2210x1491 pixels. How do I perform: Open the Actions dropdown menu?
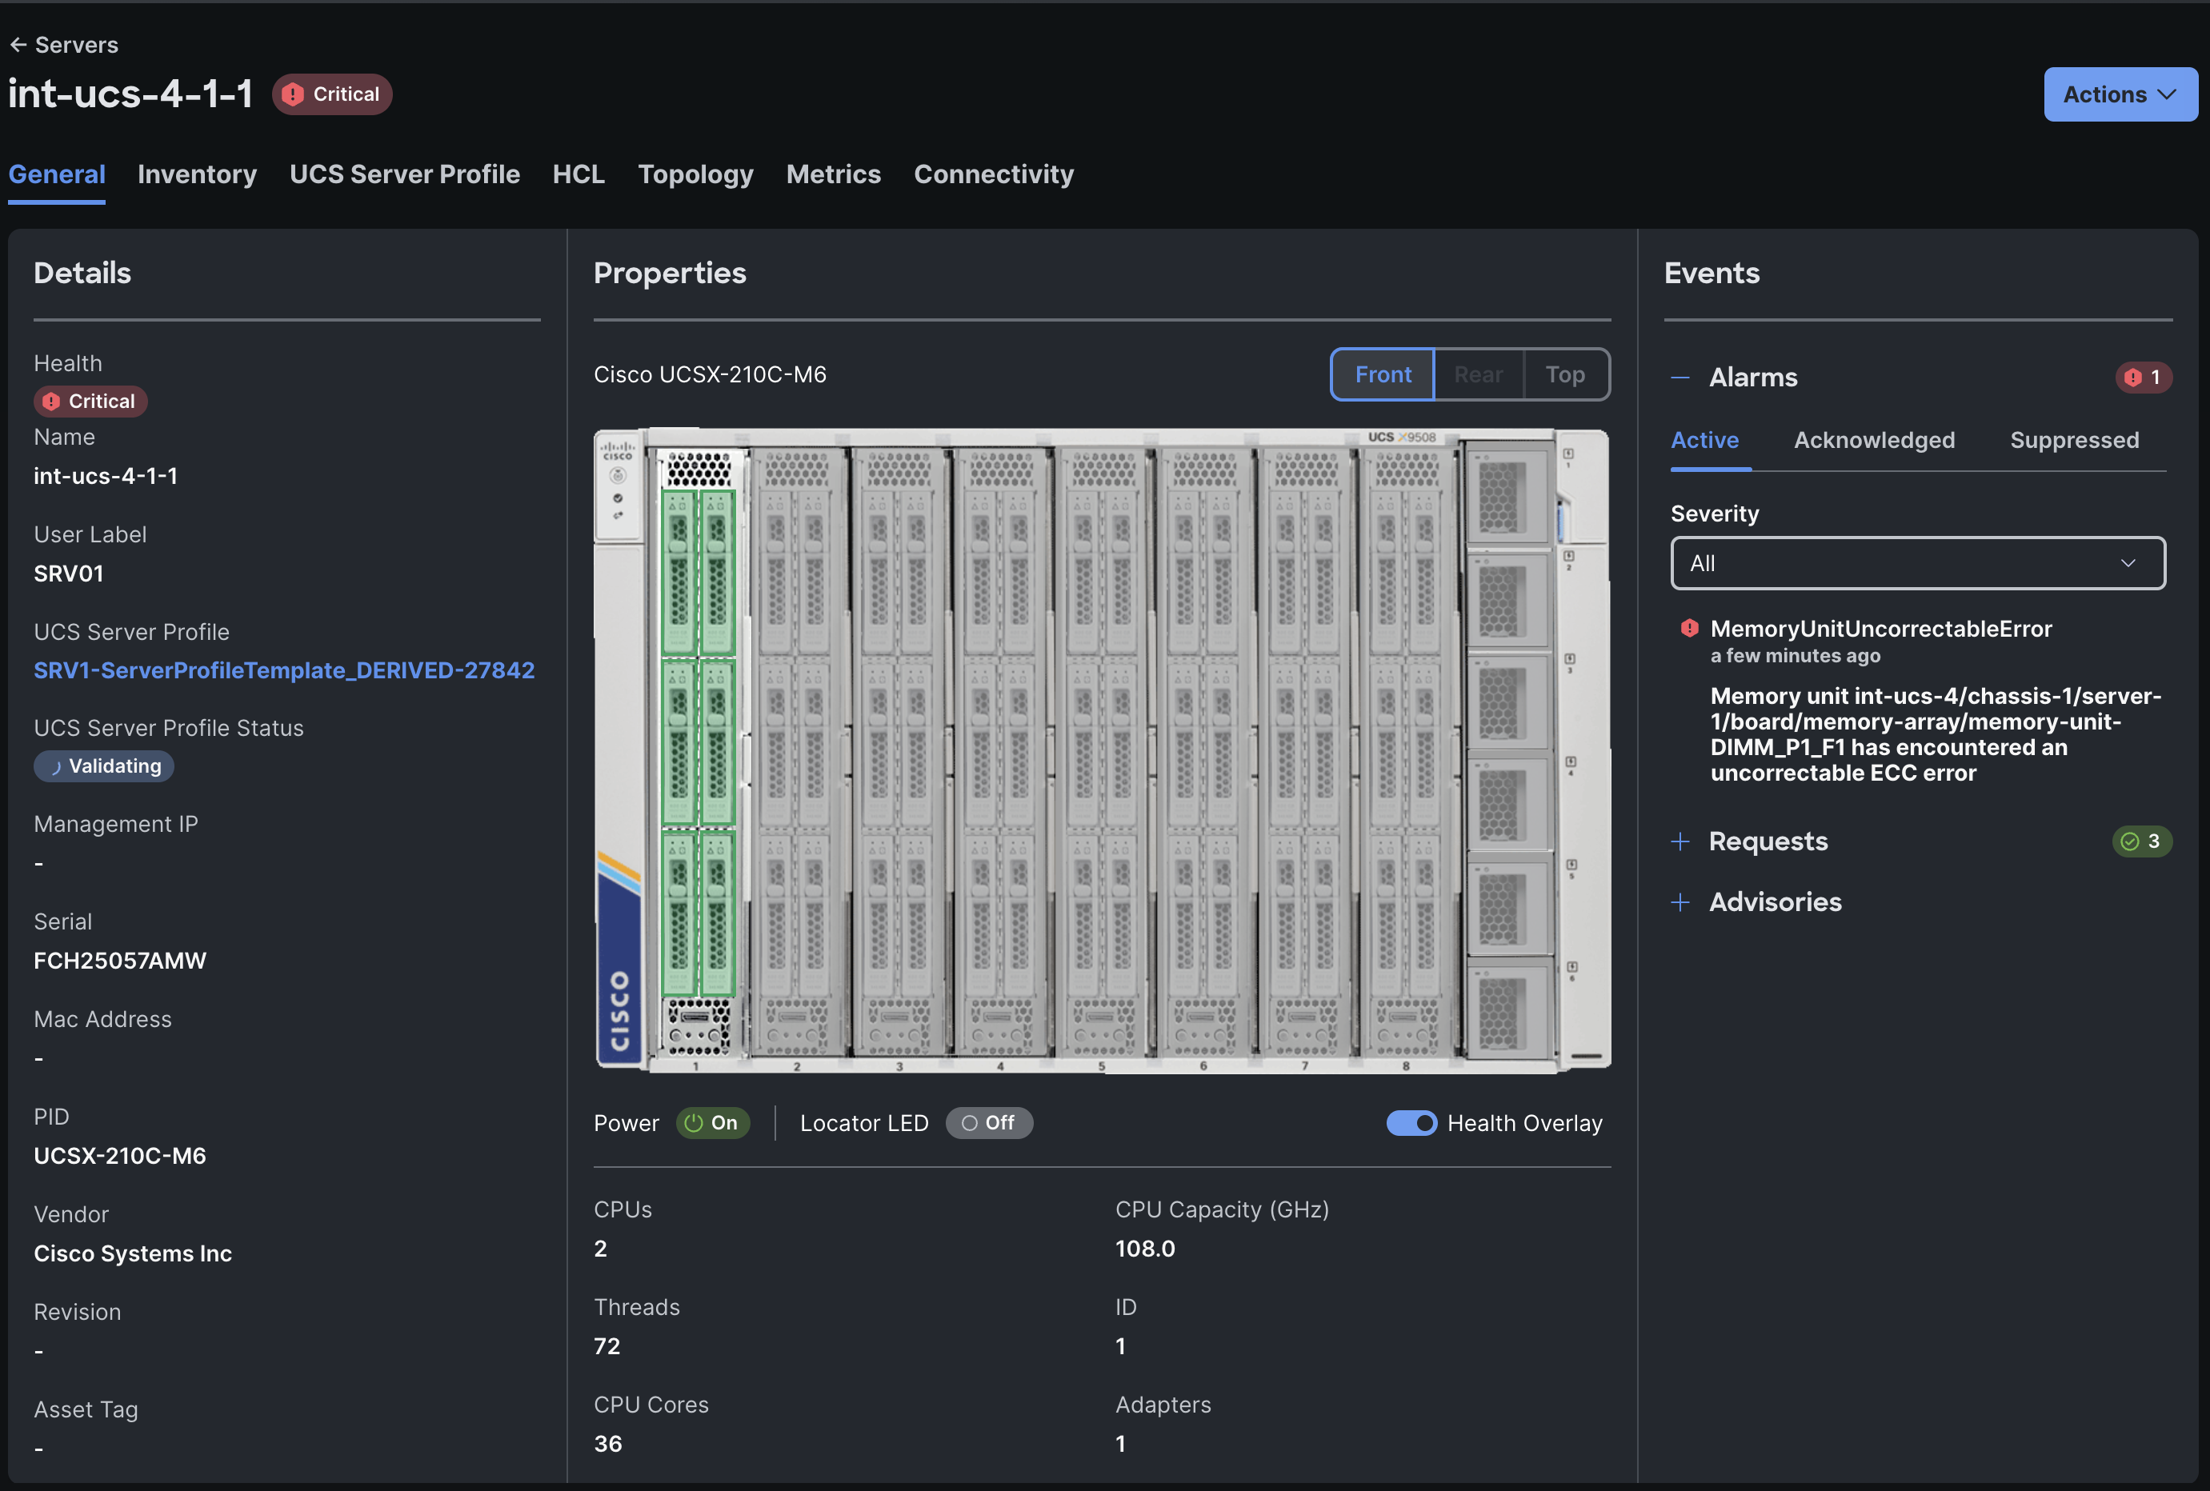pos(2120,94)
